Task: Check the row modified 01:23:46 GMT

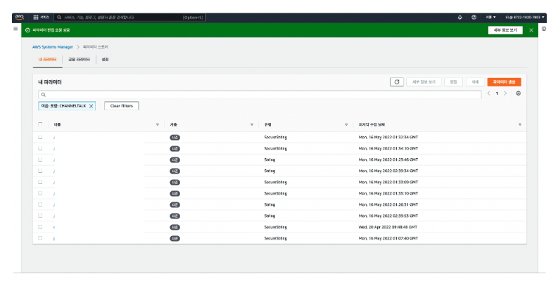Action: click(x=40, y=159)
